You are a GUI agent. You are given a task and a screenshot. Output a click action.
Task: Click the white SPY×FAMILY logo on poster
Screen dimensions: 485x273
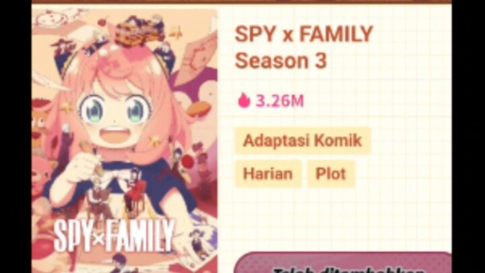pyautogui.click(x=115, y=235)
